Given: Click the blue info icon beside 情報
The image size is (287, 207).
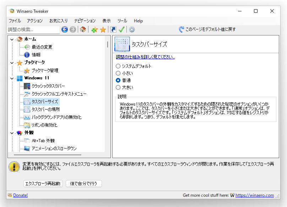Looking at the screenshot, I should click(x=27, y=55).
